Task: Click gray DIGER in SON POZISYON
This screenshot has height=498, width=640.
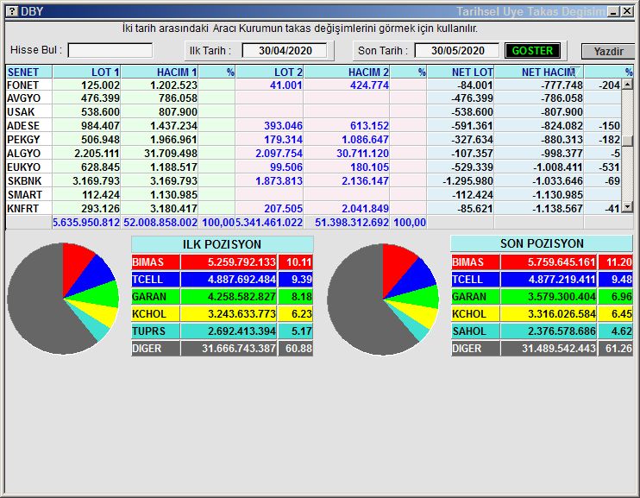Action: 475,349
